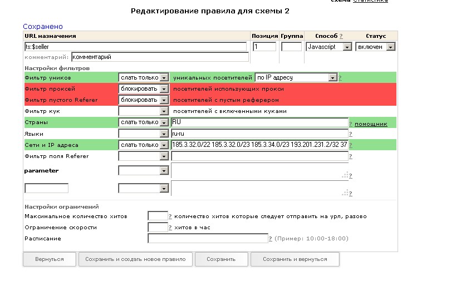
Task: Open the по IP адресу dropdown
Action: (x=296, y=77)
